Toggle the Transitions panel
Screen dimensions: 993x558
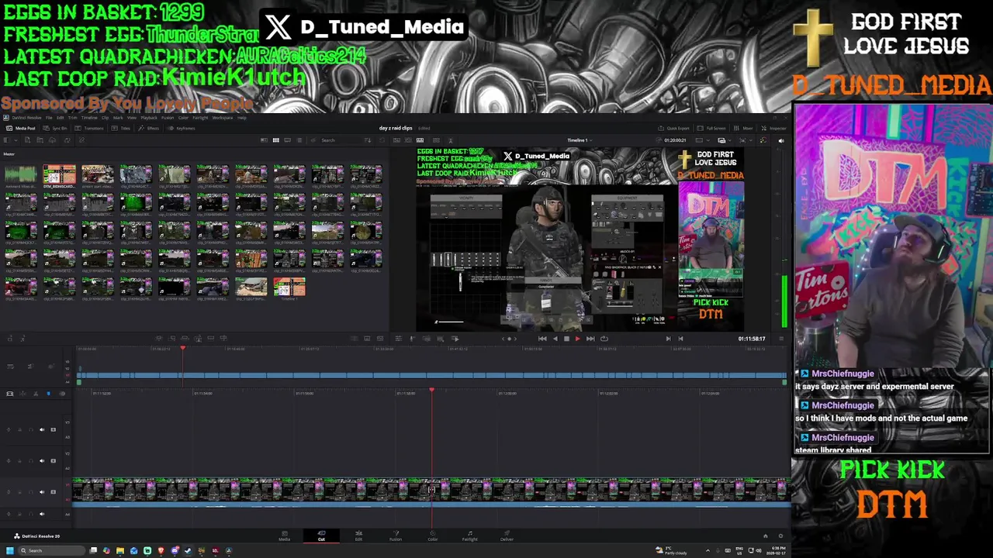[89, 128]
